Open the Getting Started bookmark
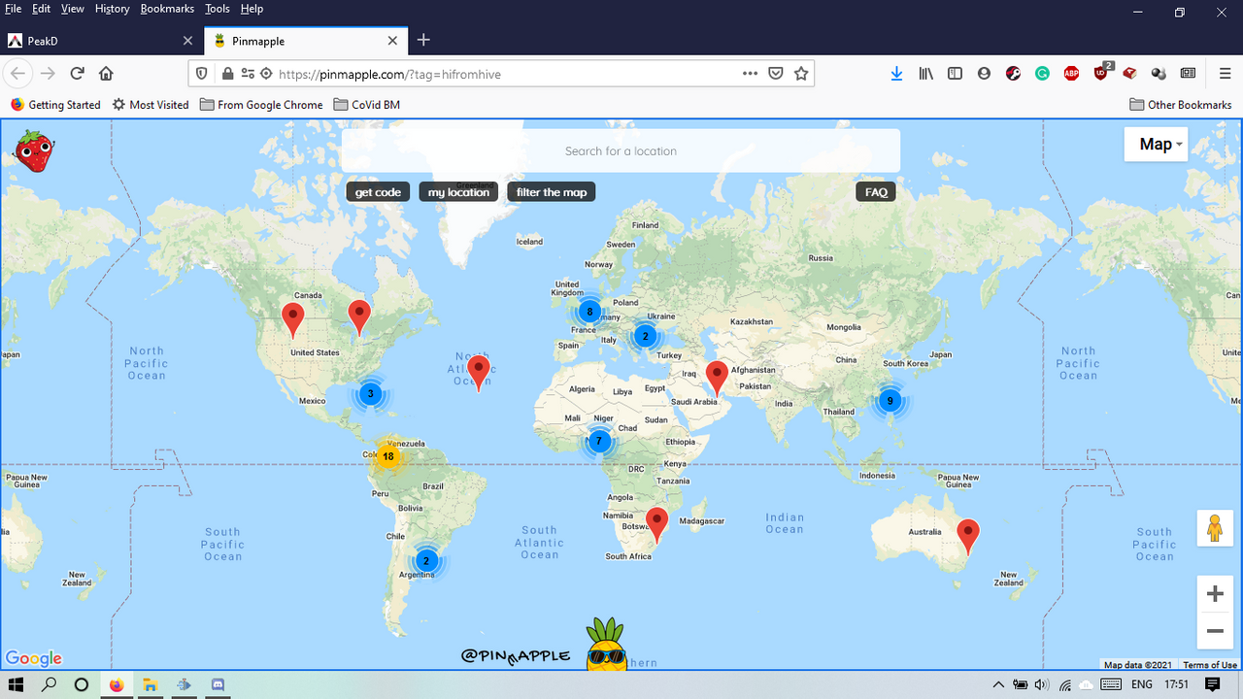Image resolution: width=1243 pixels, height=699 pixels. pos(55,105)
